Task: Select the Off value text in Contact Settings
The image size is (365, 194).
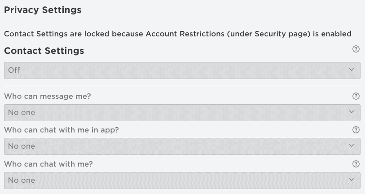Action: coord(14,70)
